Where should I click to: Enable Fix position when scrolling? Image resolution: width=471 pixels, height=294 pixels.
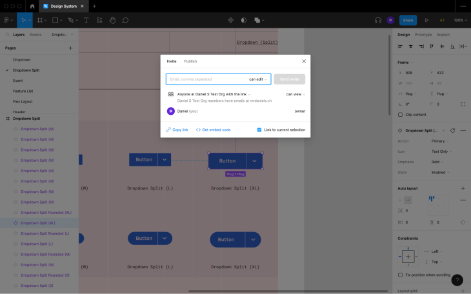[400, 275]
